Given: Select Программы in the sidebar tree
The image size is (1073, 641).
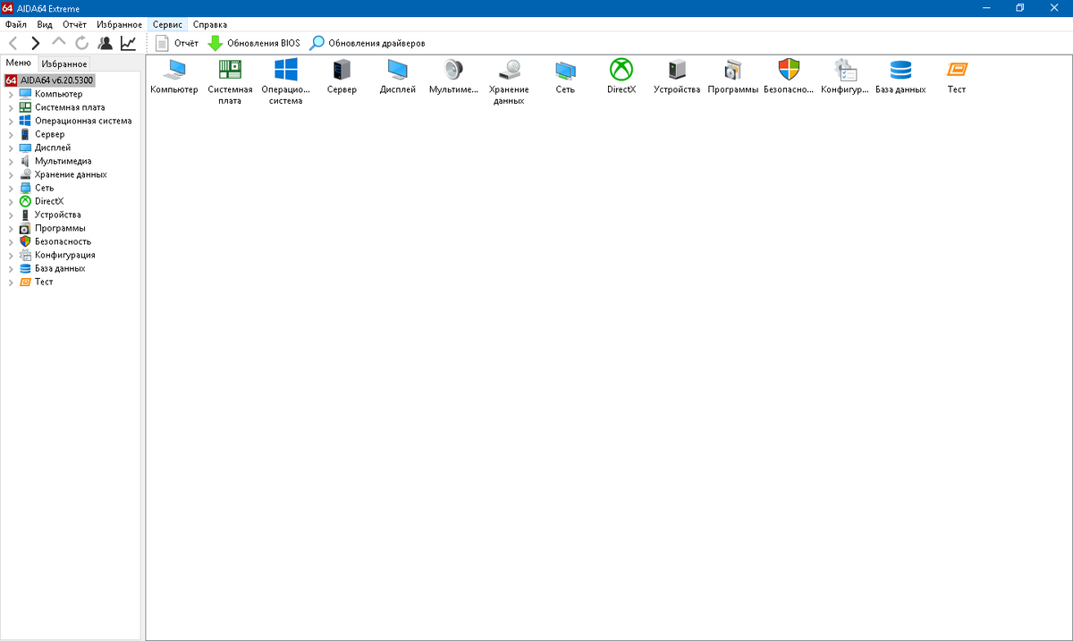Looking at the screenshot, I should pyautogui.click(x=60, y=228).
